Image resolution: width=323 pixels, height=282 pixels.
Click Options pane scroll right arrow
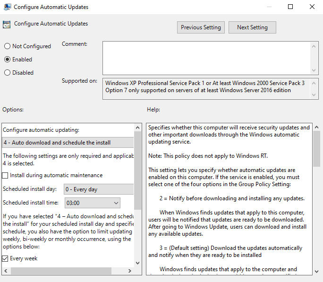click(129, 271)
